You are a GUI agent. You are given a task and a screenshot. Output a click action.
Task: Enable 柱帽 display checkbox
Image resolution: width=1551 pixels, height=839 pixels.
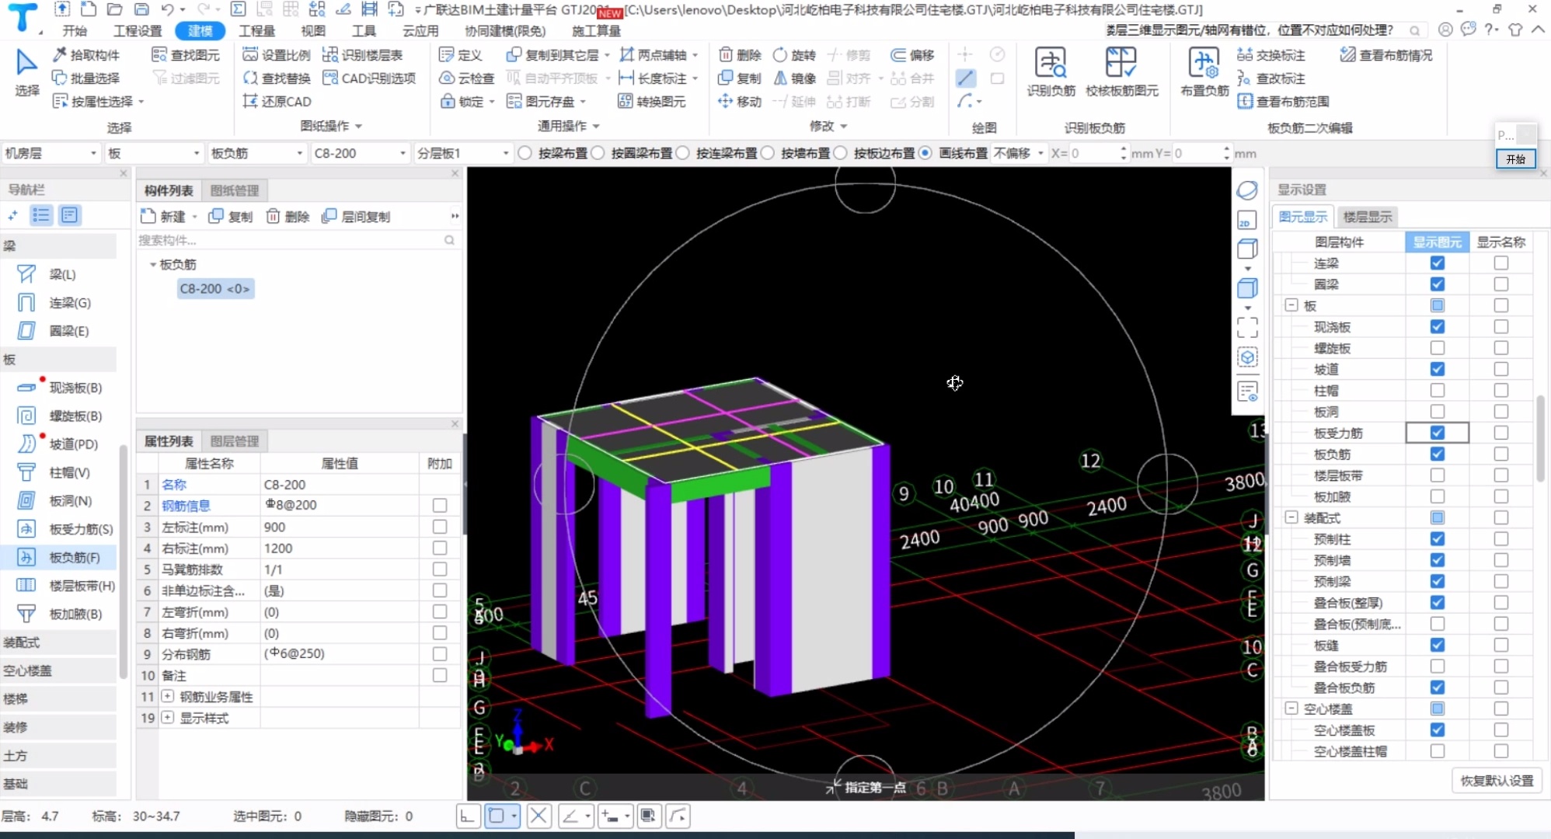(x=1437, y=390)
